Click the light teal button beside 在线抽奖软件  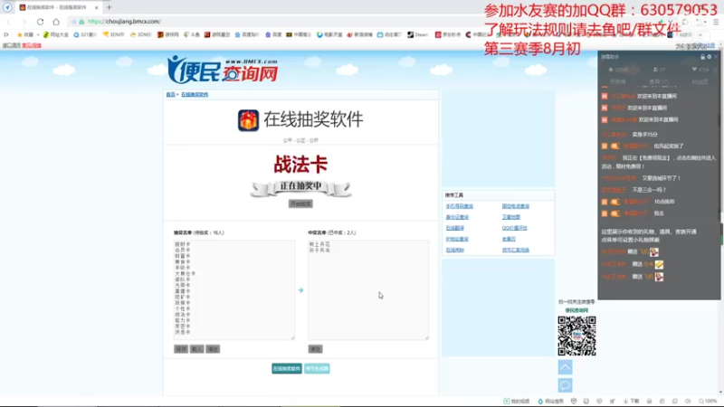coord(317,368)
